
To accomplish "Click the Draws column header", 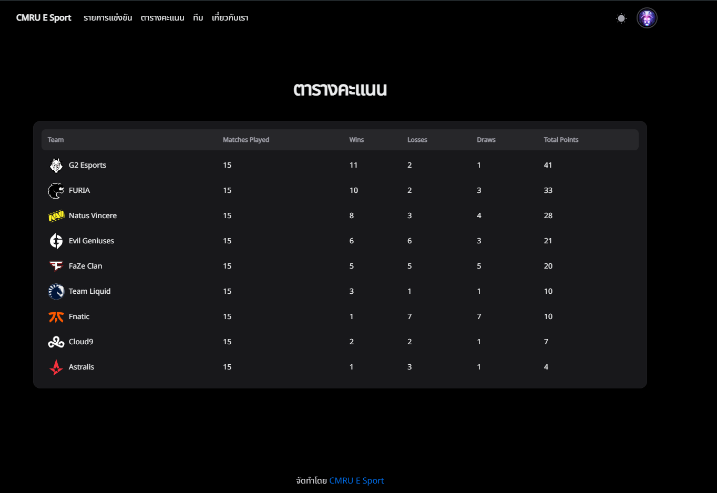I will pyautogui.click(x=486, y=140).
